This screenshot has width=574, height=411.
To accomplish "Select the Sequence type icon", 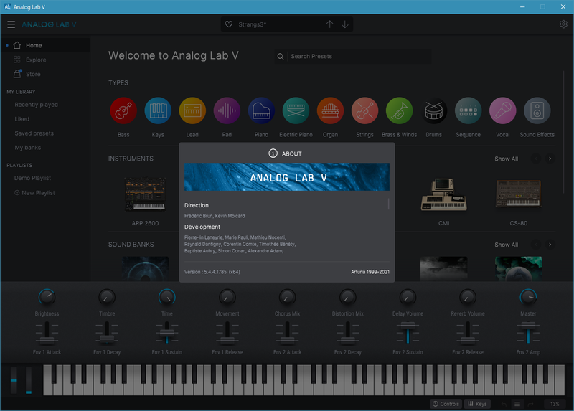I will click(x=469, y=110).
